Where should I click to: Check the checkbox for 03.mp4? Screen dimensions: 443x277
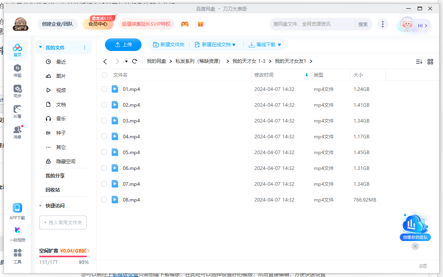(104, 121)
